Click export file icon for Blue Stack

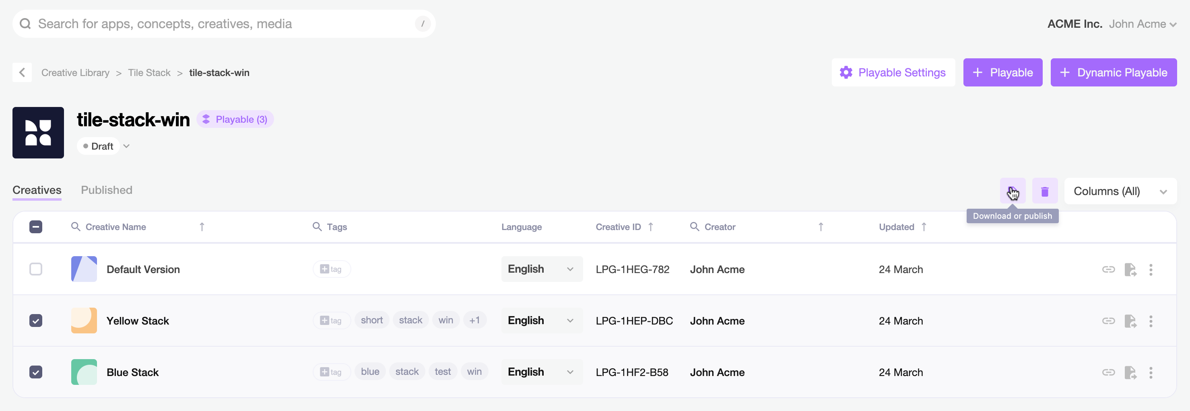tap(1130, 373)
